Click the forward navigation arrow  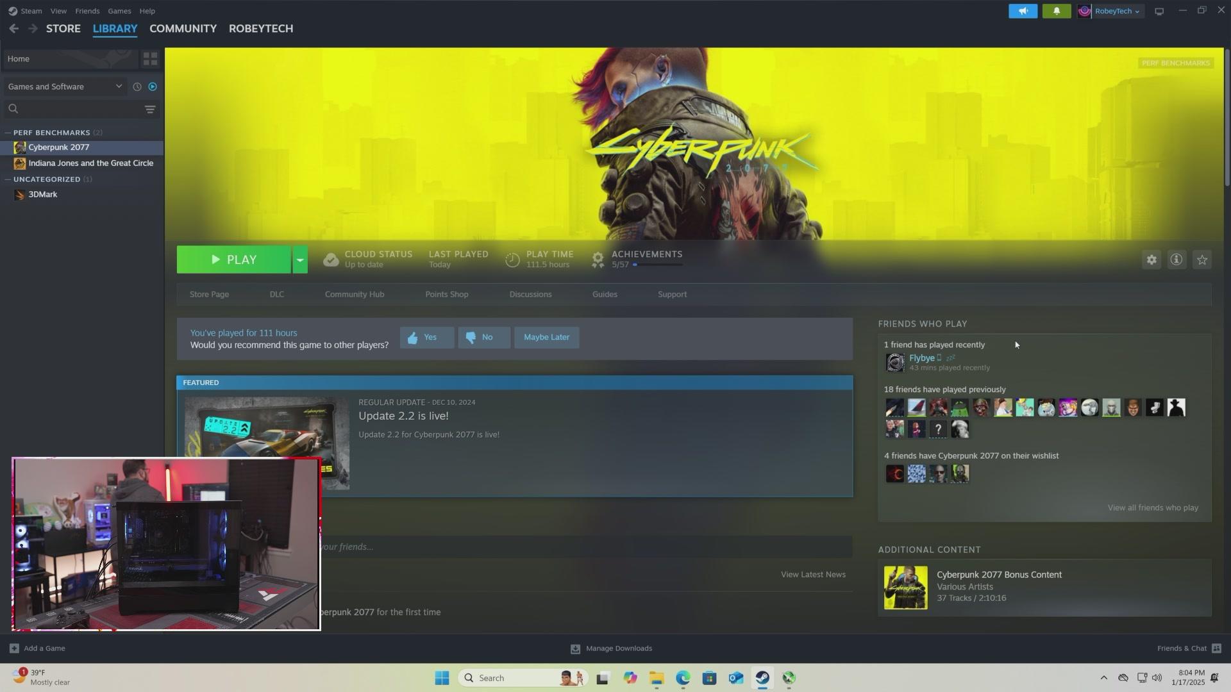32,28
